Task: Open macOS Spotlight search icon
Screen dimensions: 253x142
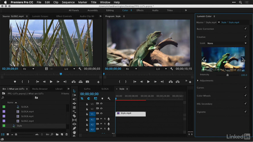Action: tap(240, 2)
